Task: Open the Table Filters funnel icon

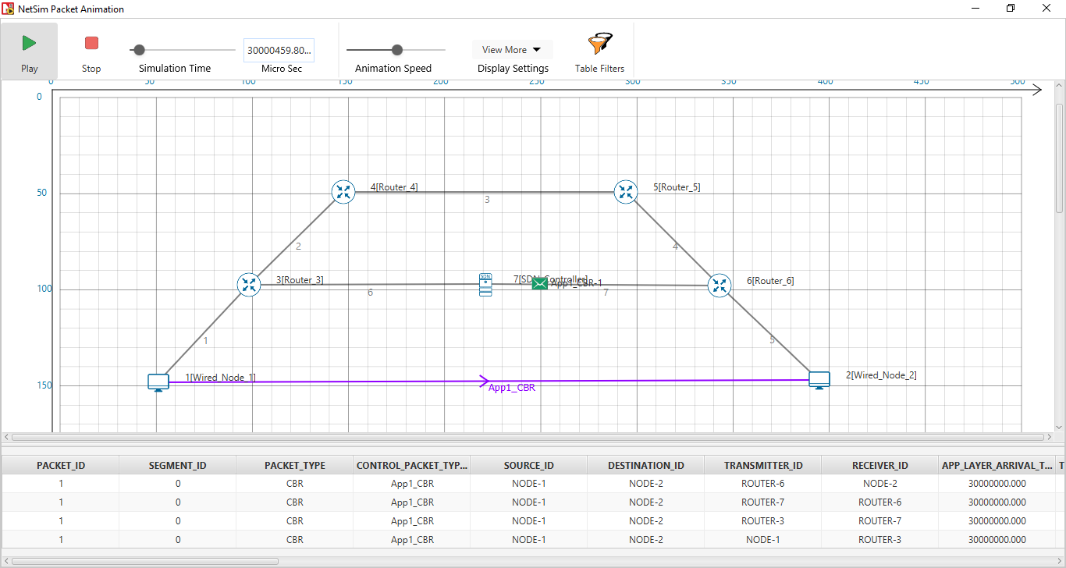Action: click(x=599, y=44)
